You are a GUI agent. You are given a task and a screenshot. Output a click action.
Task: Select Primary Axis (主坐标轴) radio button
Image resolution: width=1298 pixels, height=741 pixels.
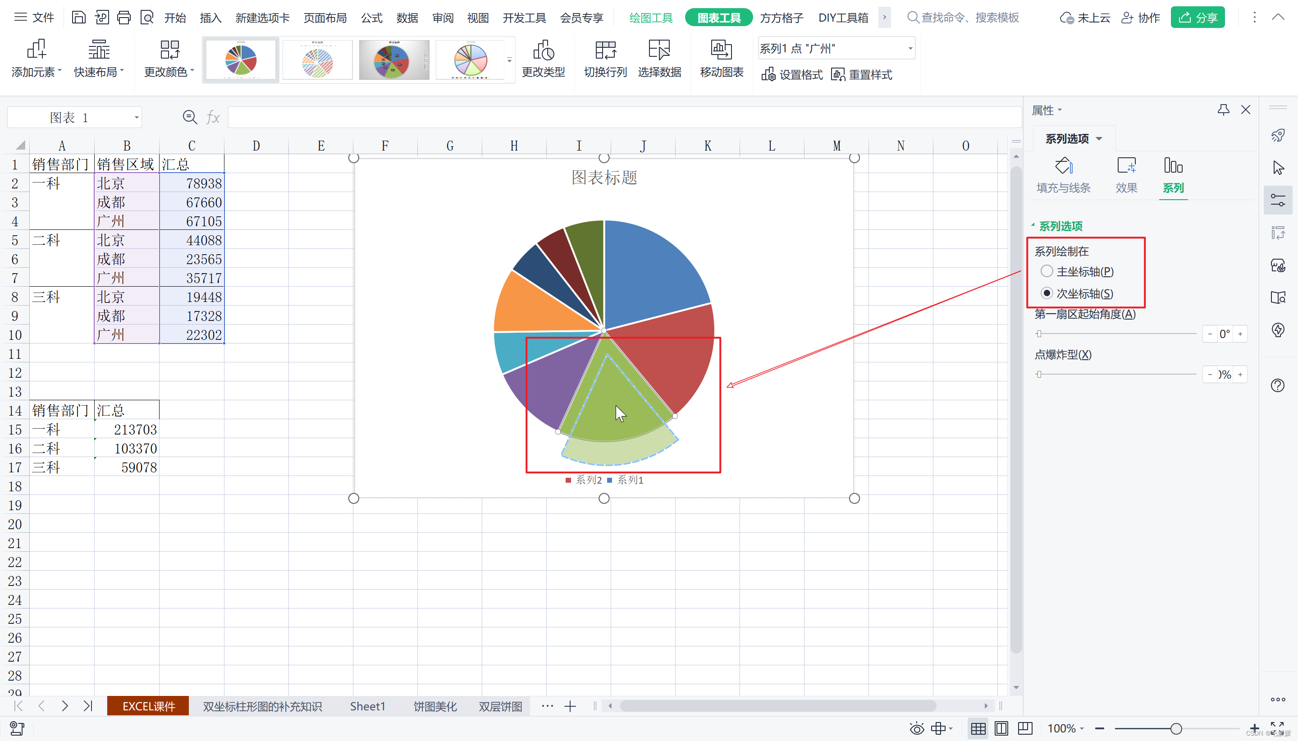(x=1047, y=271)
